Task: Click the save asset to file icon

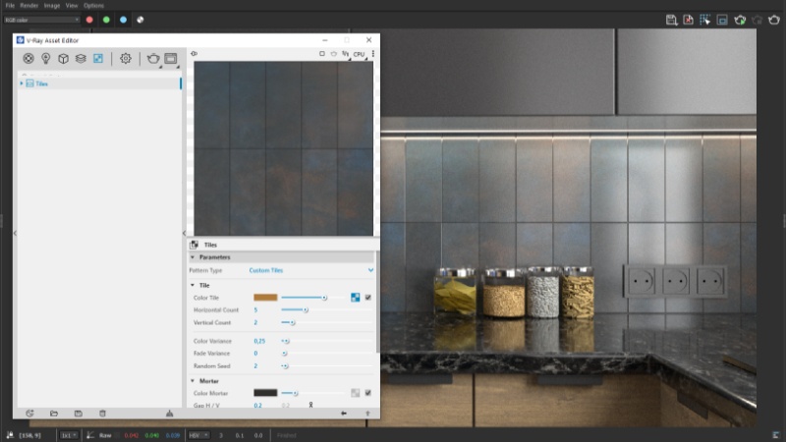Action: coord(79,414)
